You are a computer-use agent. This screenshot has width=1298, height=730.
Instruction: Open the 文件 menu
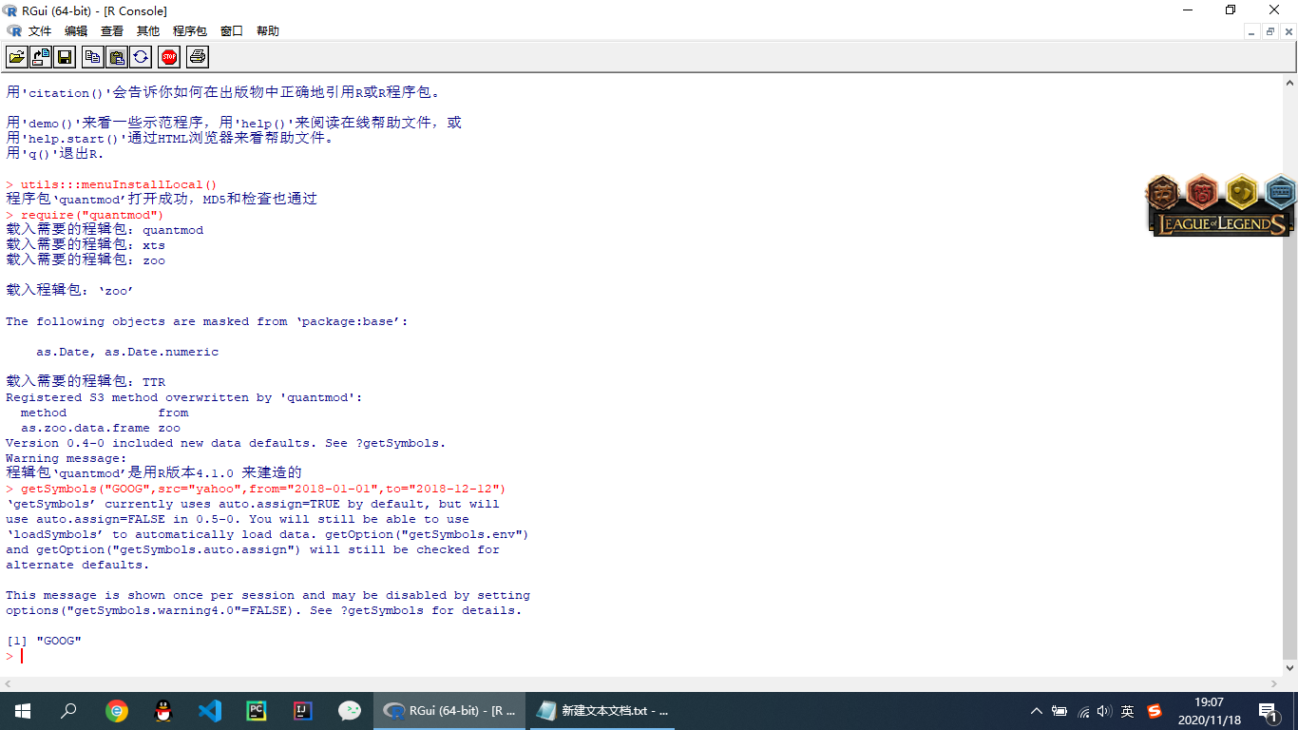click(x=40, y=31)
